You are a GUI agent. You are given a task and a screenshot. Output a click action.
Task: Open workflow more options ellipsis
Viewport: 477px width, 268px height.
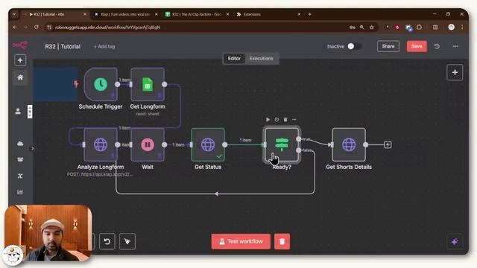coord(455,46)
